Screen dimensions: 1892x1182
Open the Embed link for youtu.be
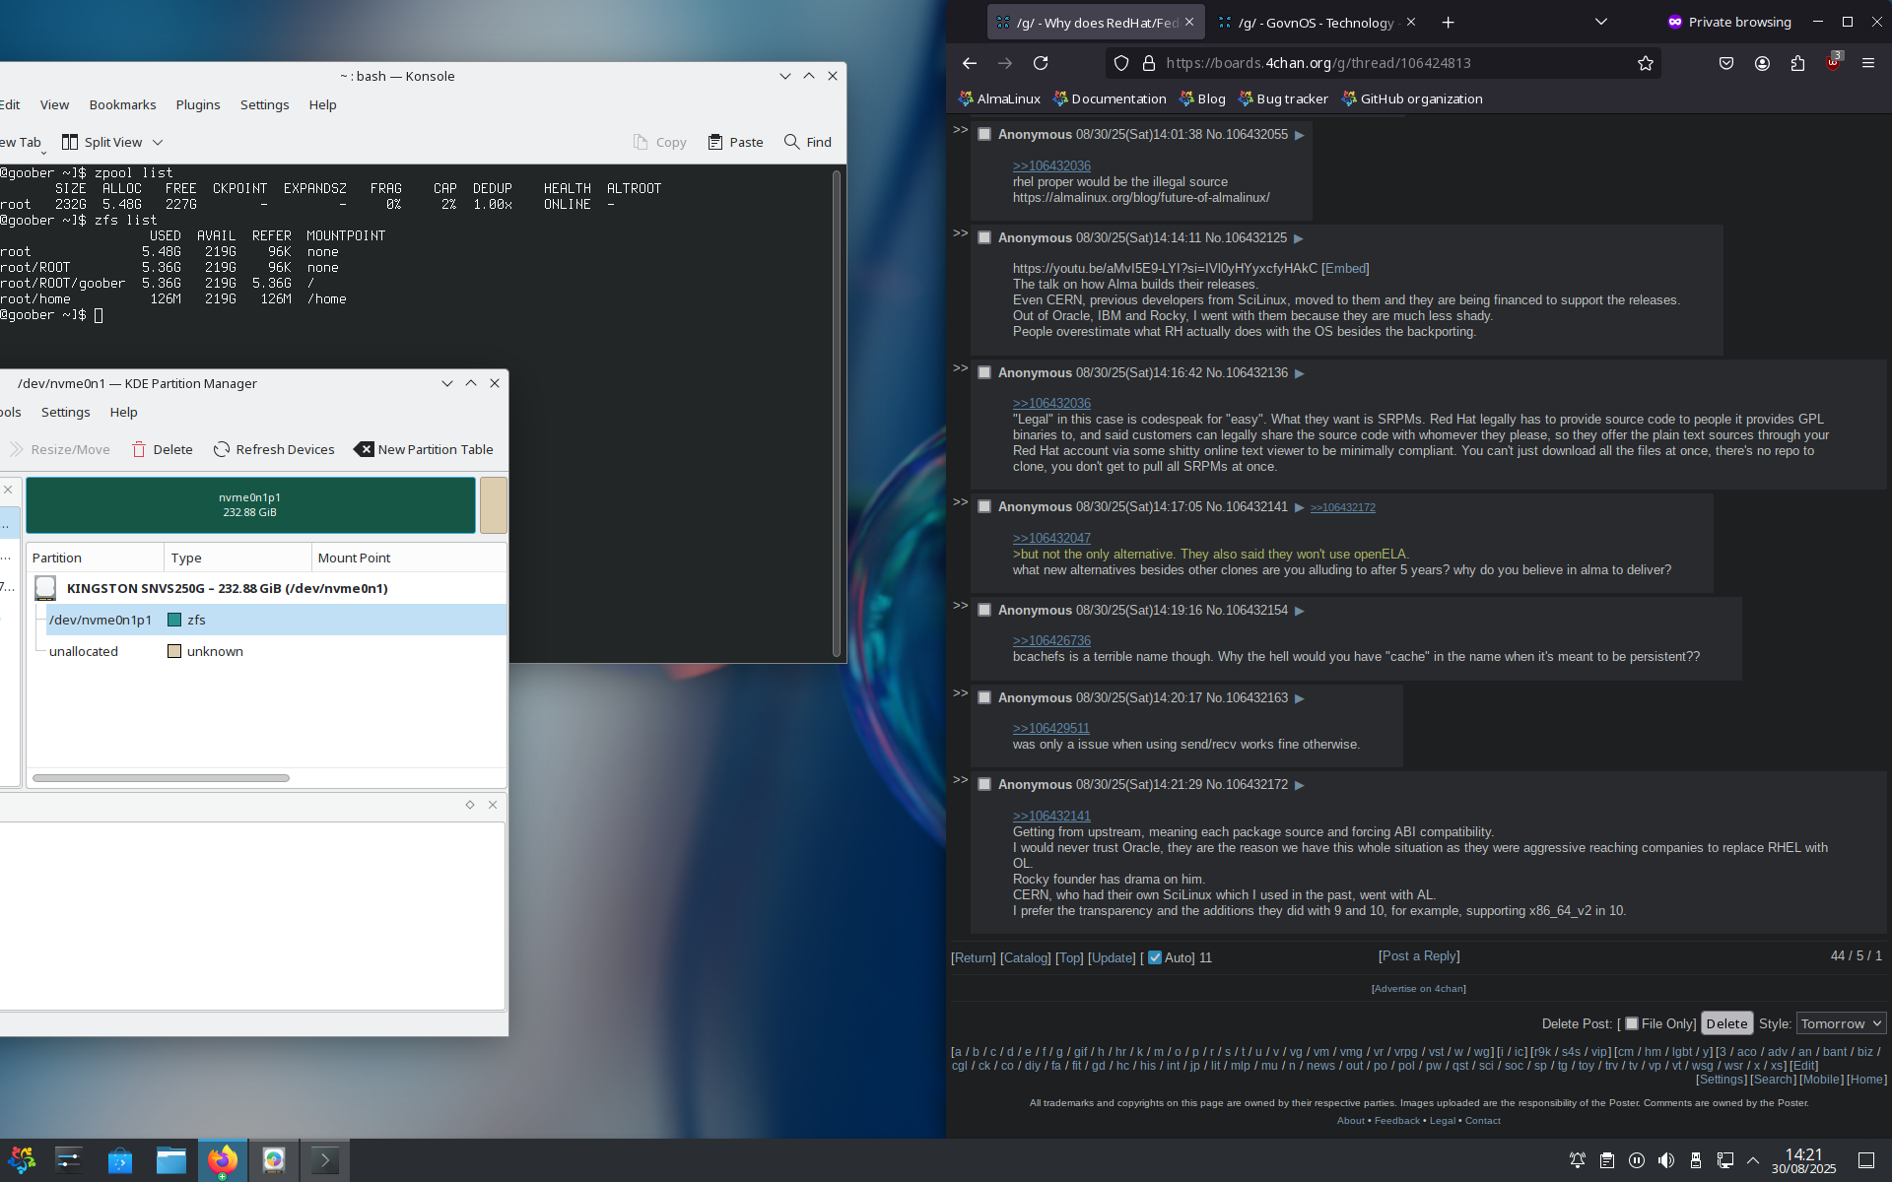click(1345, 268)
